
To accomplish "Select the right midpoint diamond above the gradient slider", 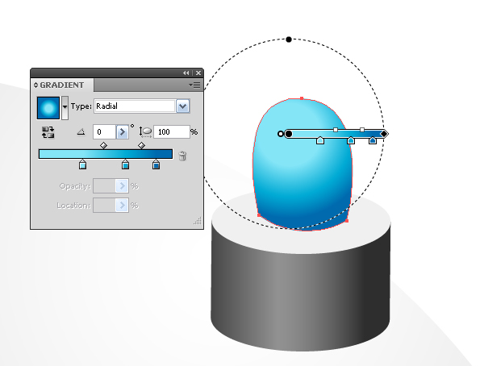I will (141, 145).
